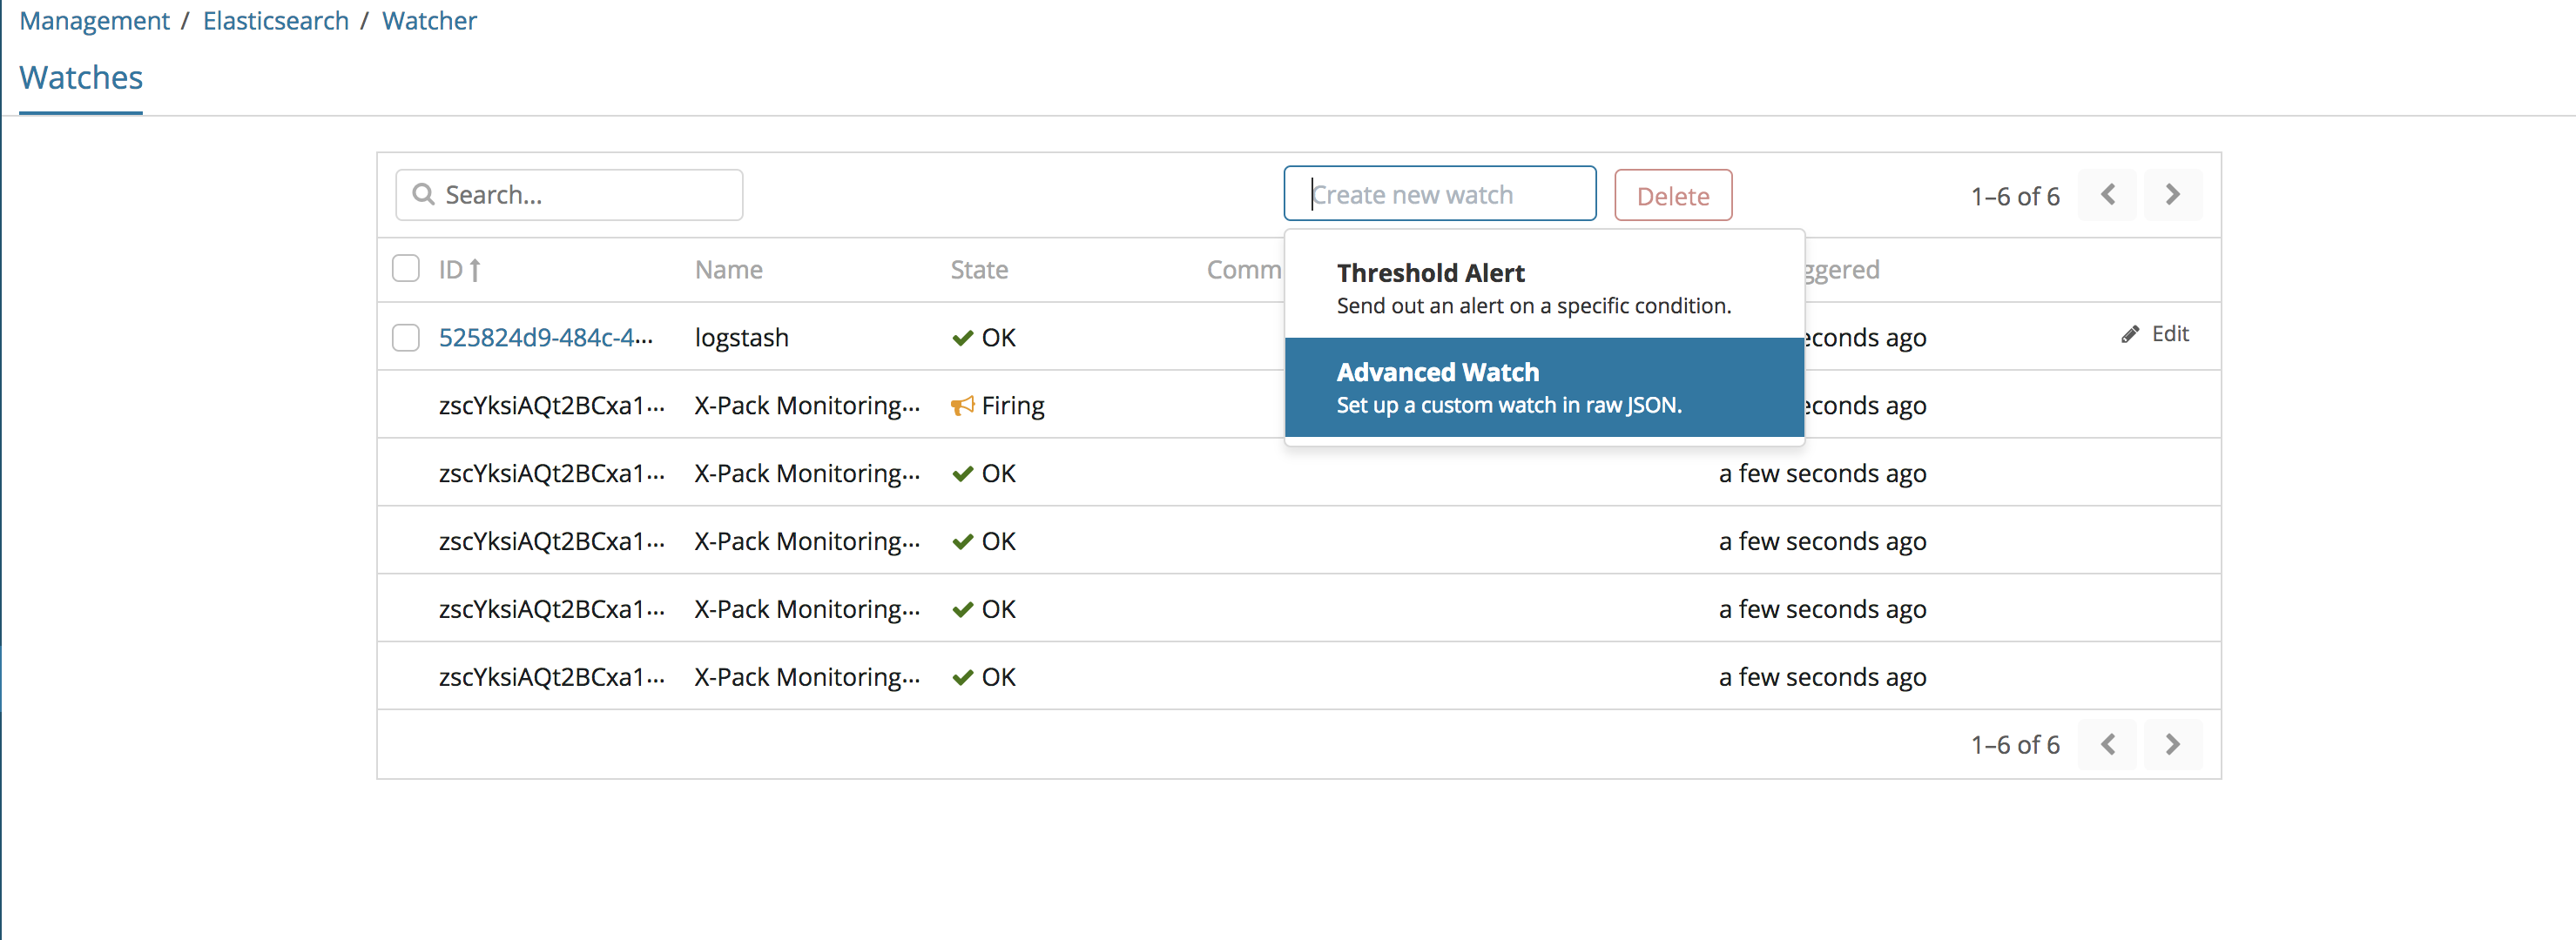Click the ID sort arrow icon
Viewport: 2576px width, 940px height.
[x=475, y=270]
